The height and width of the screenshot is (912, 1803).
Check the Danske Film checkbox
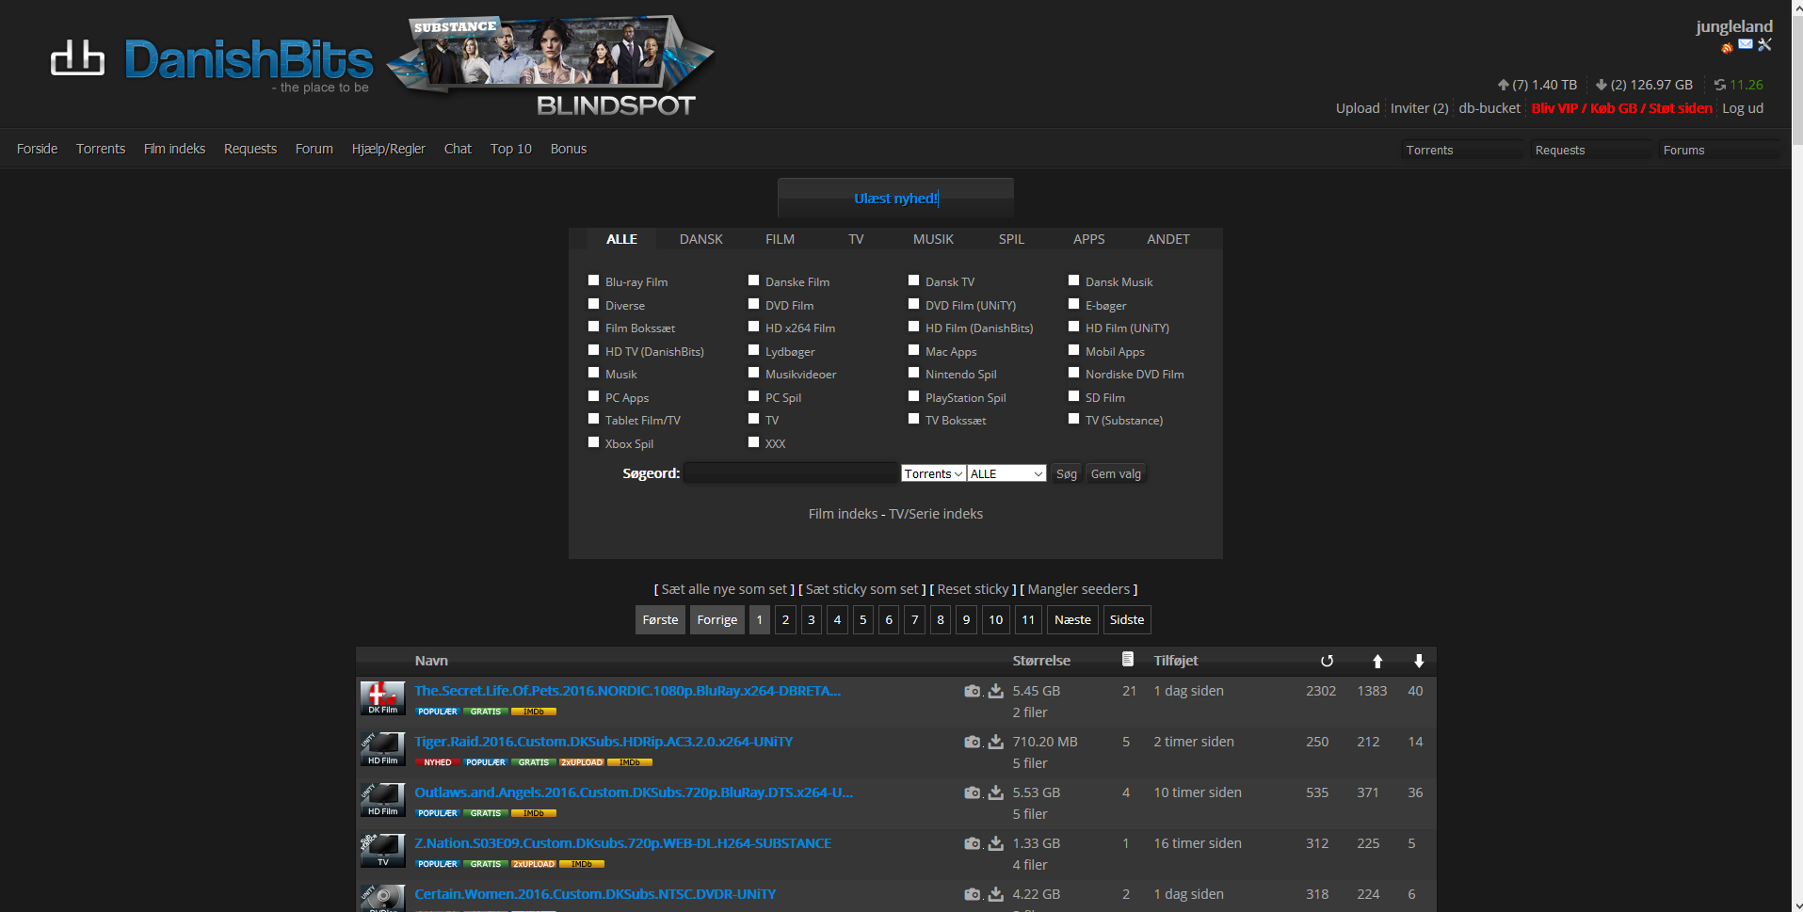[x=753, y=280]
